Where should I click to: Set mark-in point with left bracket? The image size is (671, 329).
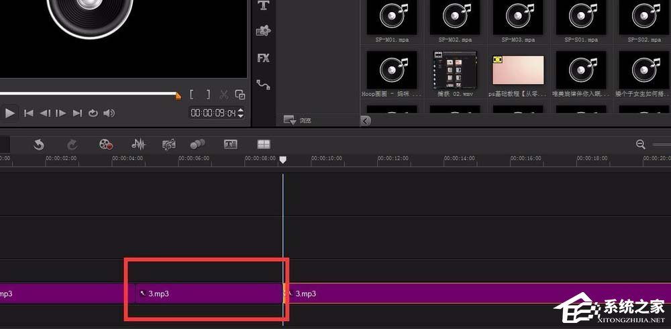pyautogui.click(x=192, y=95)
